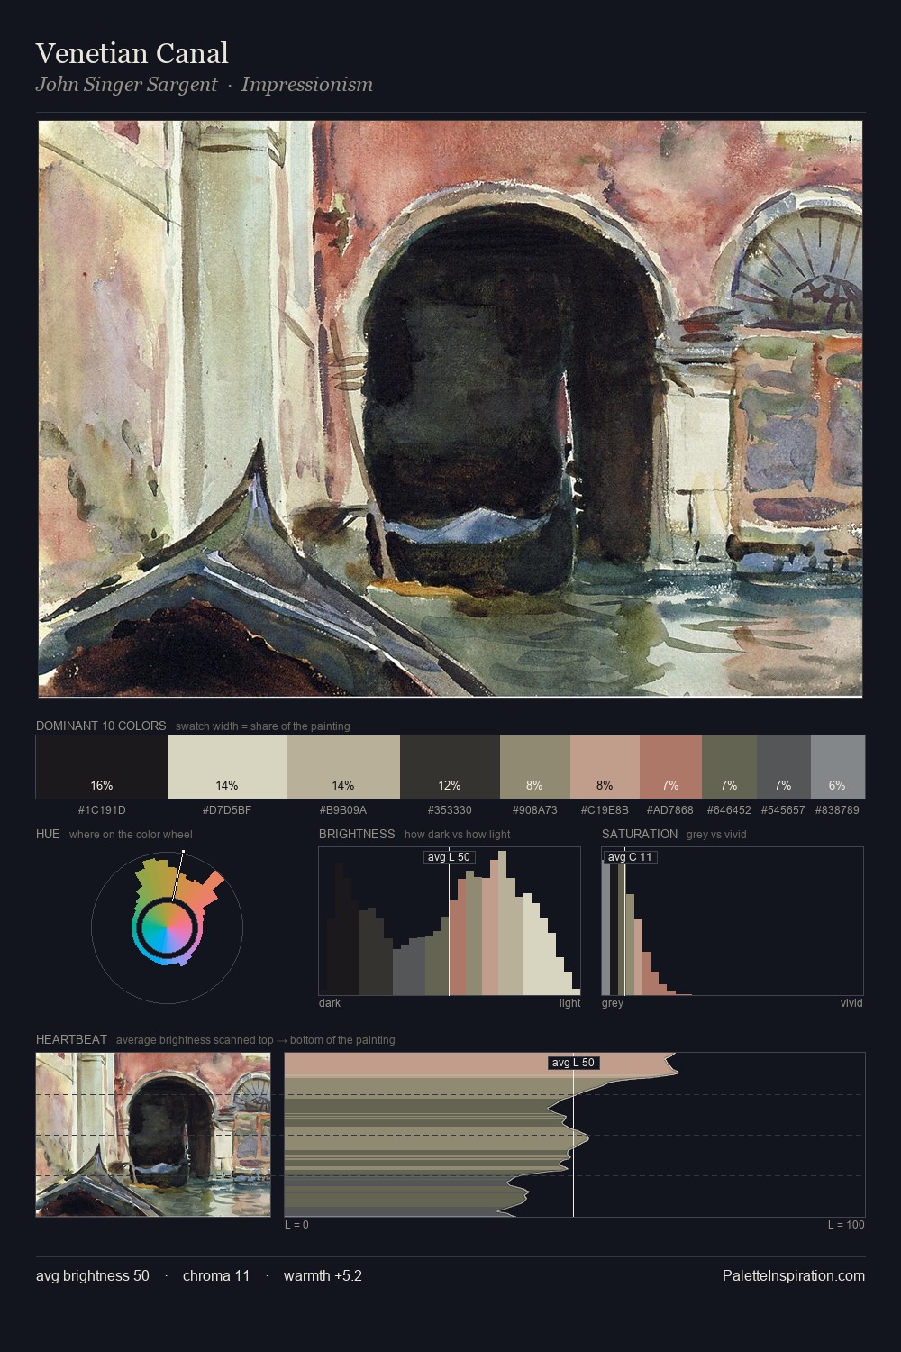Click the #545657 grey swatch
The width and height of the screenshot is (901, 1352).
[784, 767]
